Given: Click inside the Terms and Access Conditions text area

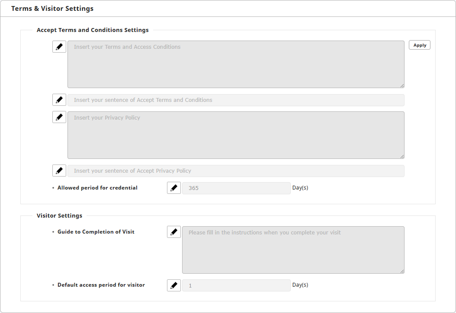Looking at the screenshot, I should pos(236,64).
